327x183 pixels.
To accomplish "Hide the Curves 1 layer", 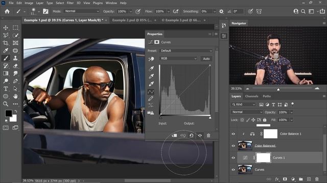I will [233, 158].
